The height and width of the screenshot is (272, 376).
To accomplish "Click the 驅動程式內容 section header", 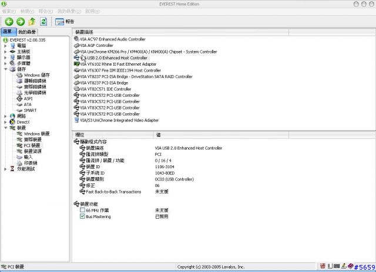I will click(x=93, y=142).
